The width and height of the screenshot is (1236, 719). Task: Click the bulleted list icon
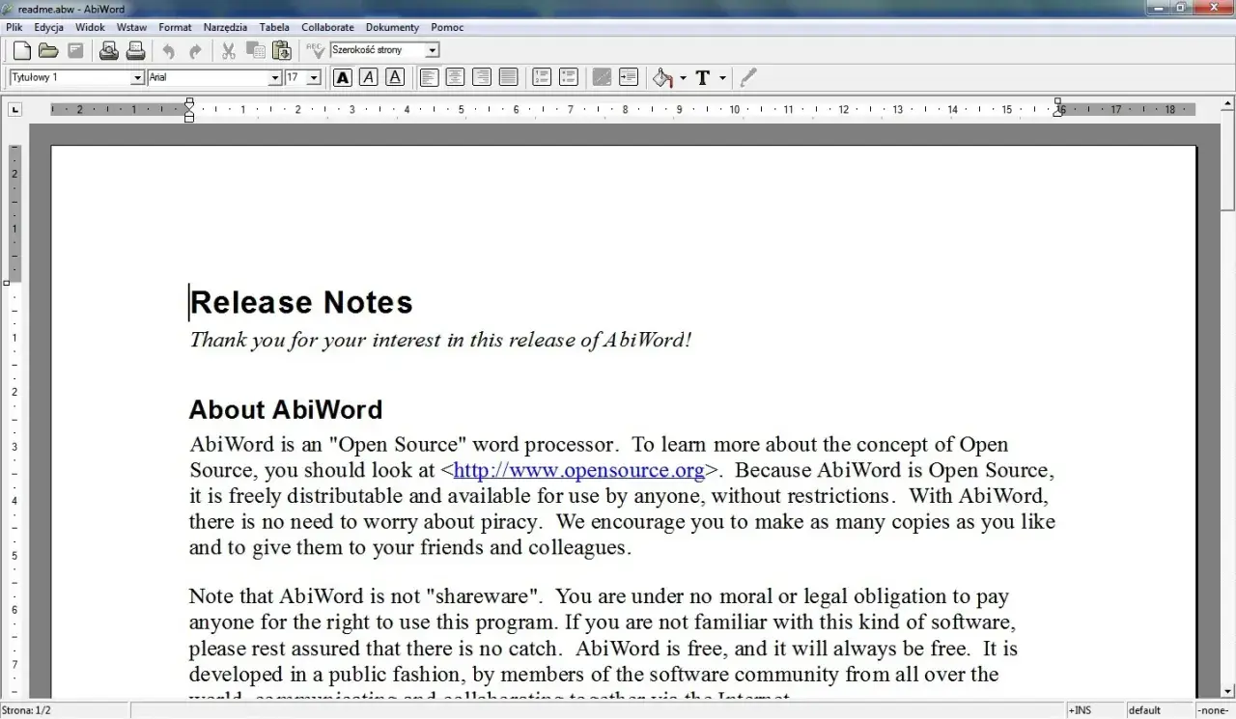click(x=569, y=77)
